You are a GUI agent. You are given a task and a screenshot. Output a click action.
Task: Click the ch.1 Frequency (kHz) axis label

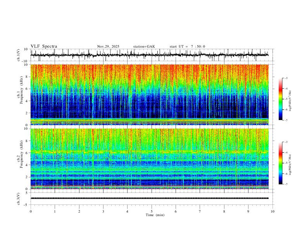pos(20,90)
